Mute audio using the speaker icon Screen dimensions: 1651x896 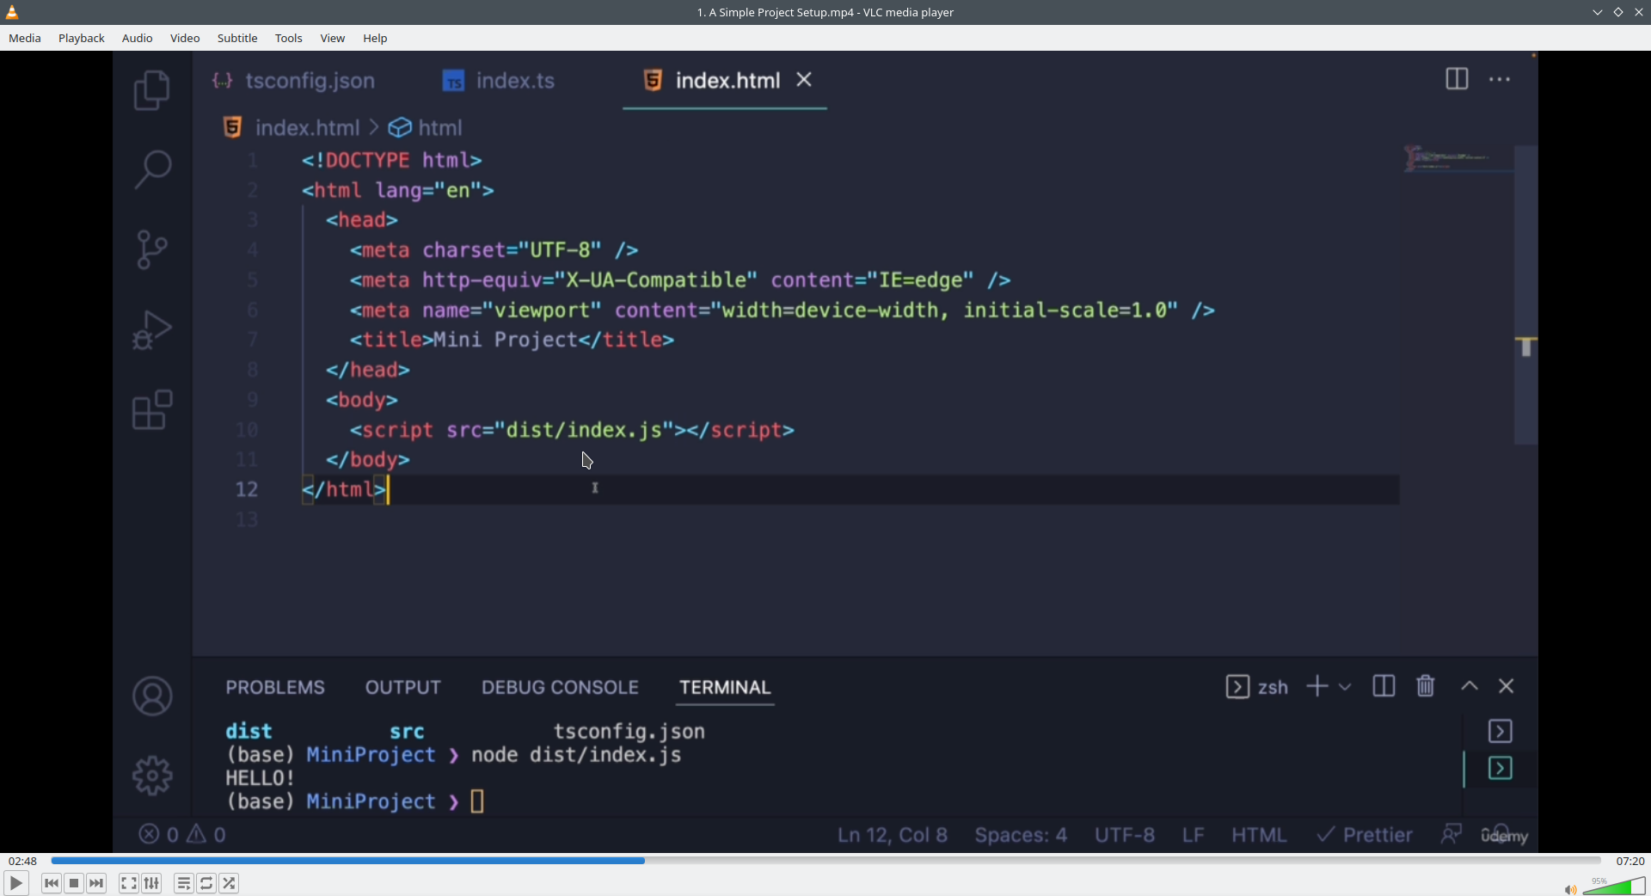coord(1570,889)
